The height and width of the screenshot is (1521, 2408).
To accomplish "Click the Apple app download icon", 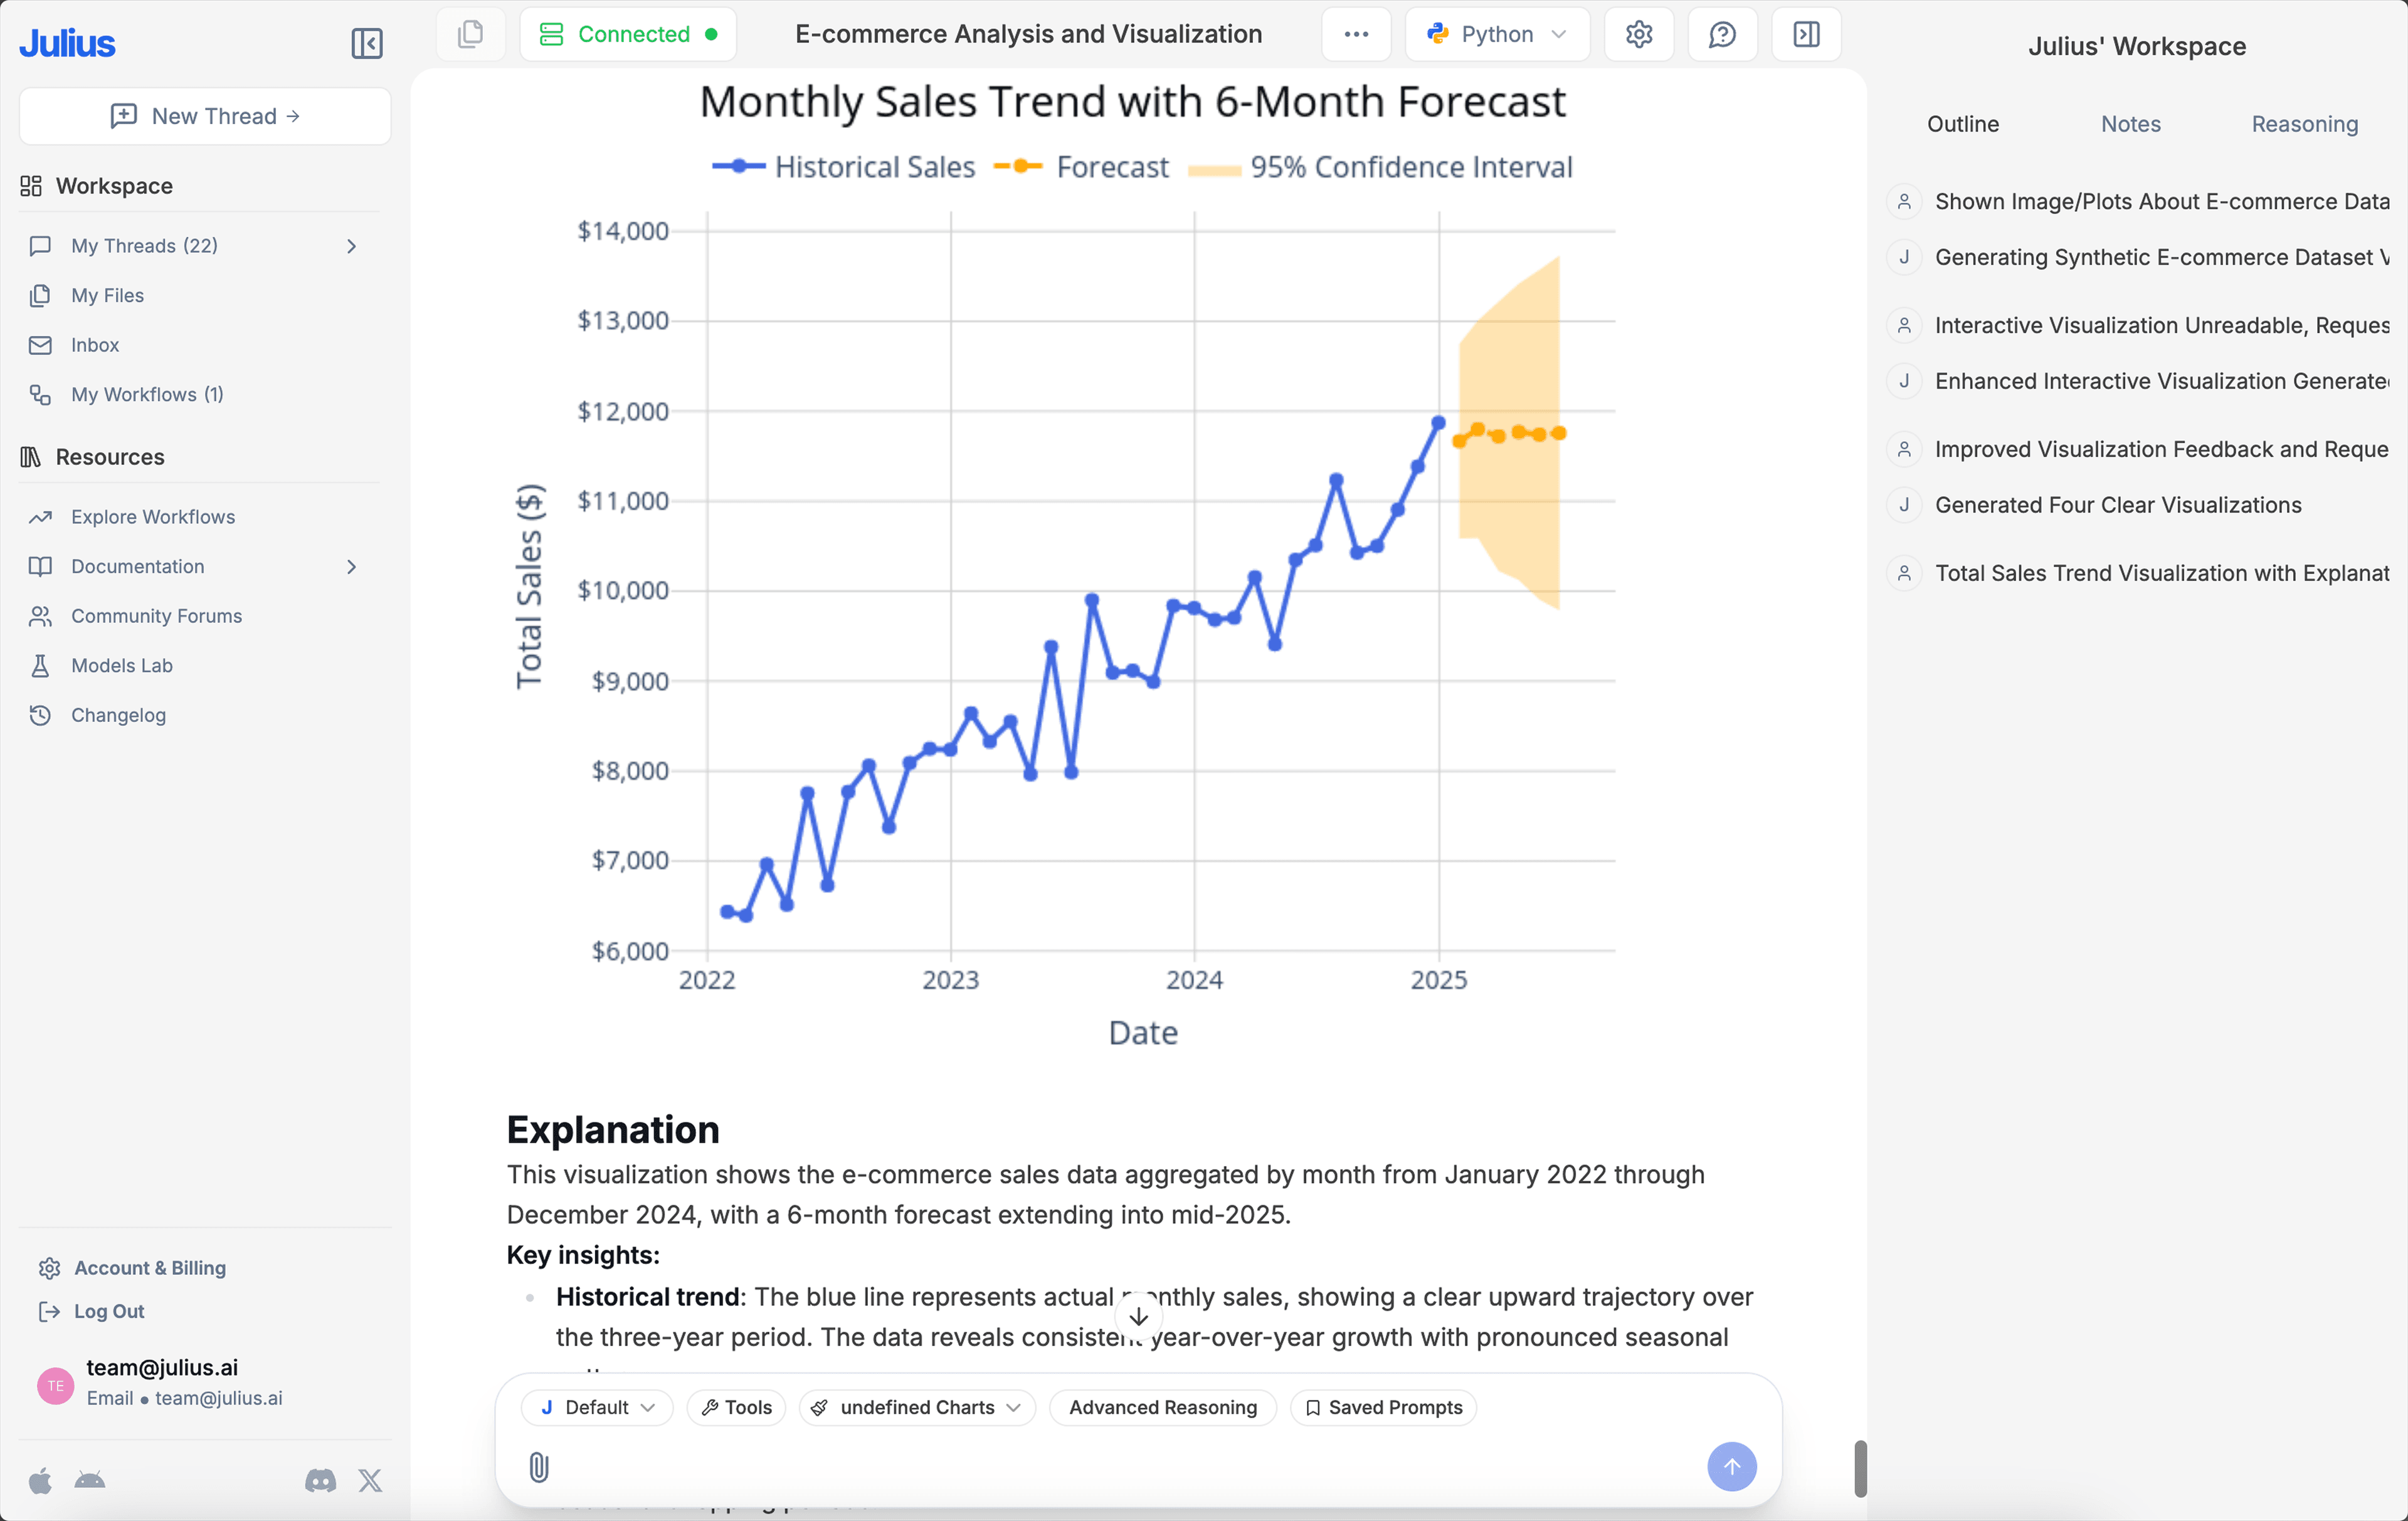I will pos(40,1481).
